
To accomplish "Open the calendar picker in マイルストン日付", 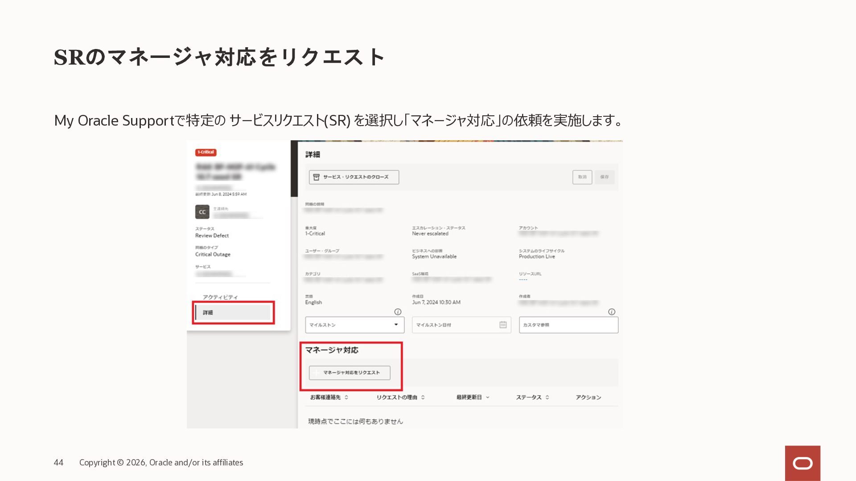I will coord(503,325).
